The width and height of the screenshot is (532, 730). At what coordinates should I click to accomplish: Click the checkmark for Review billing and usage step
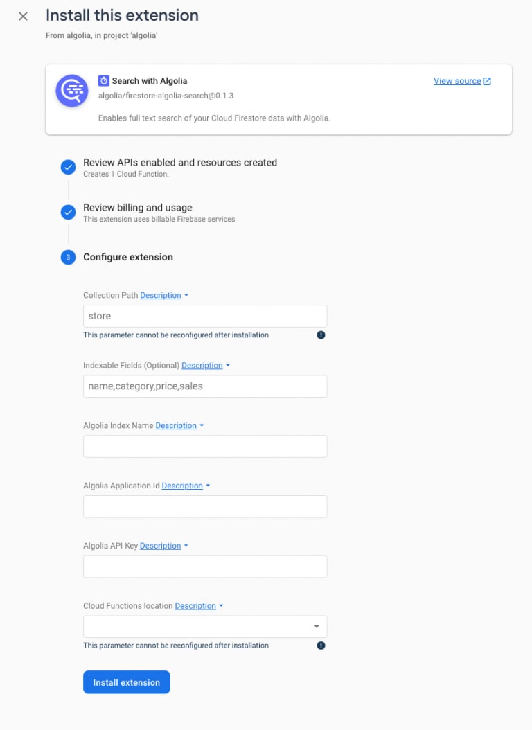tap(68, 212)
